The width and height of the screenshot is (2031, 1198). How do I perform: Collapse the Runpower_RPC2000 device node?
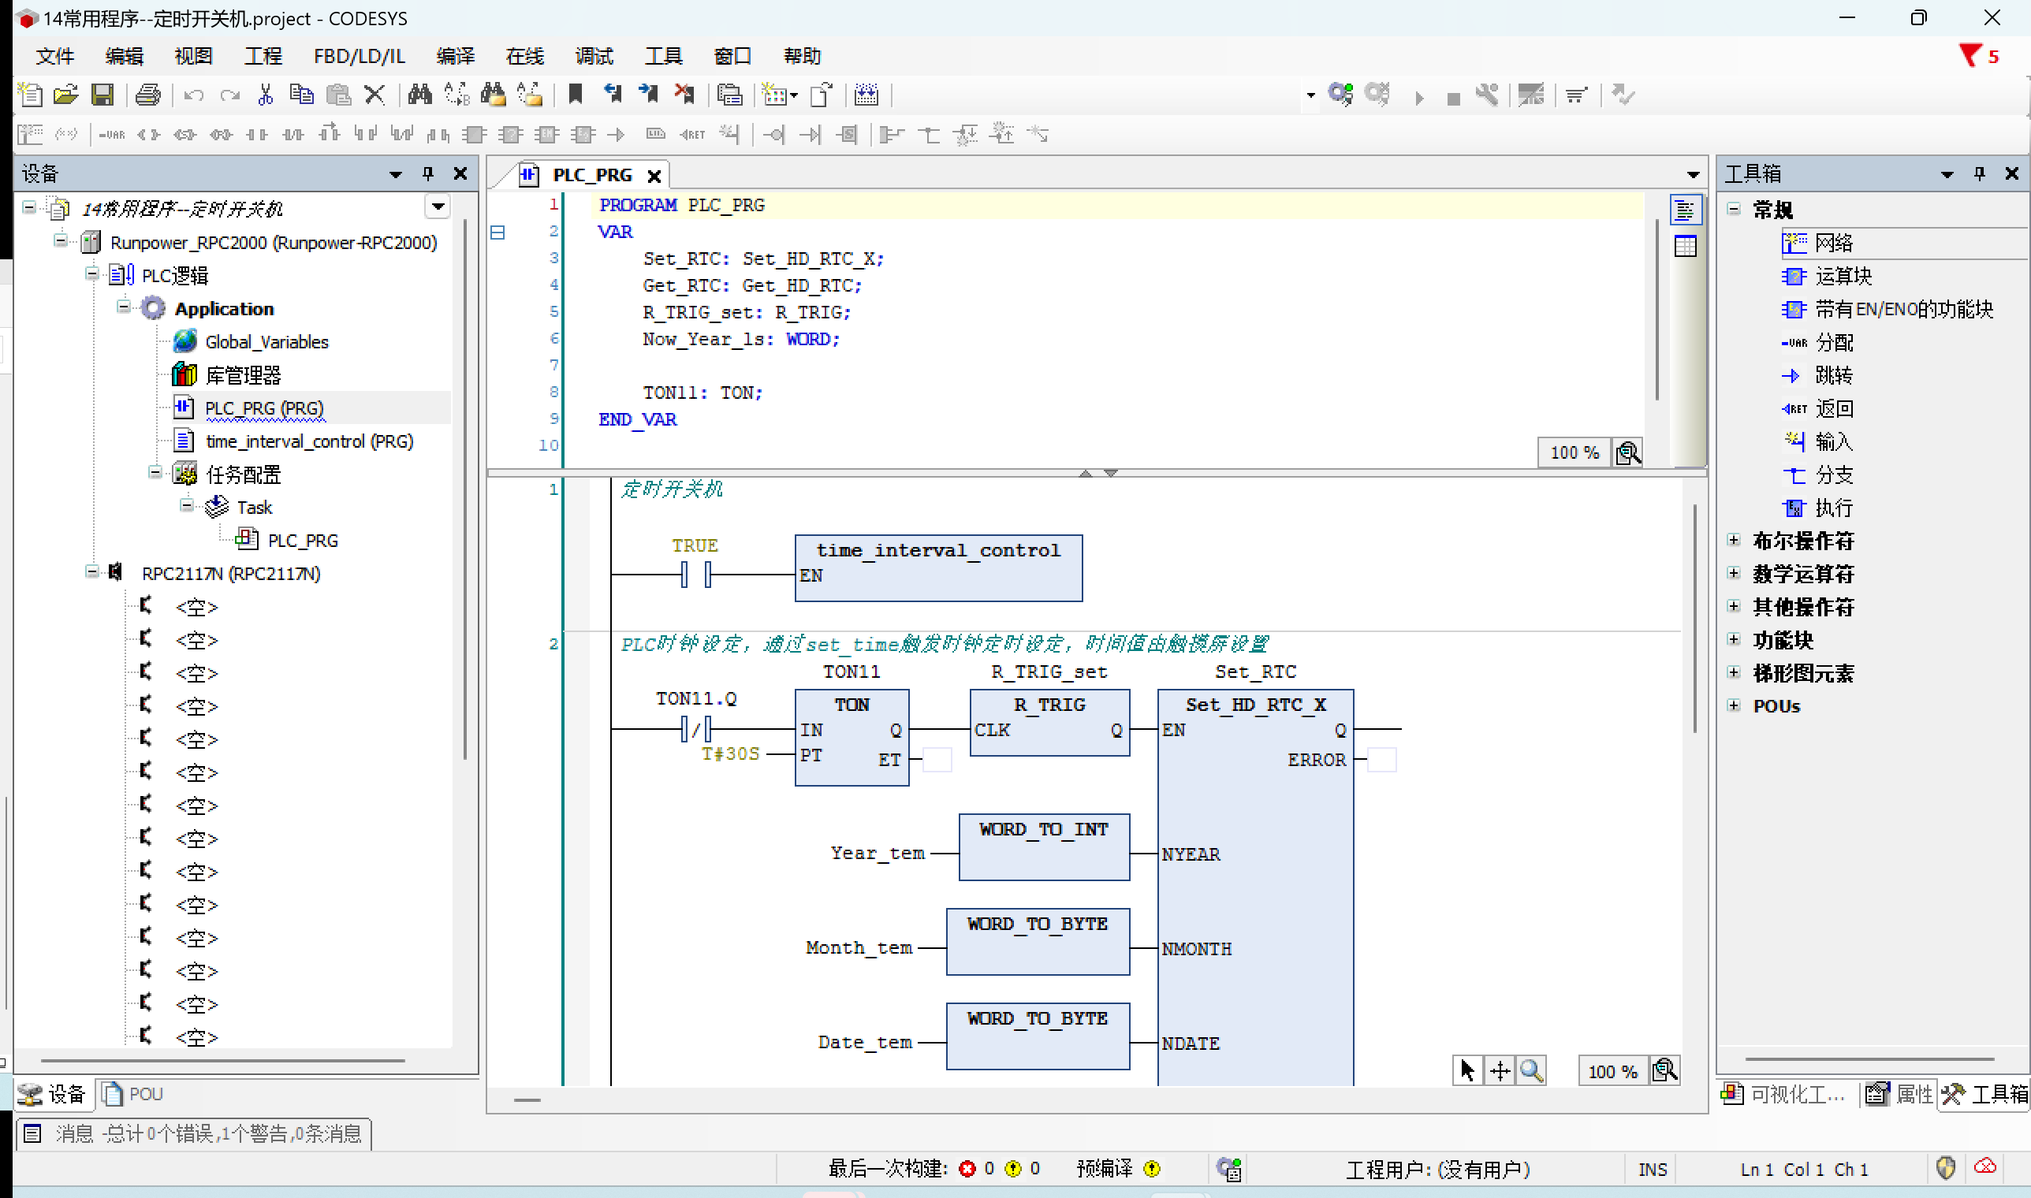(x=61, y=240)
